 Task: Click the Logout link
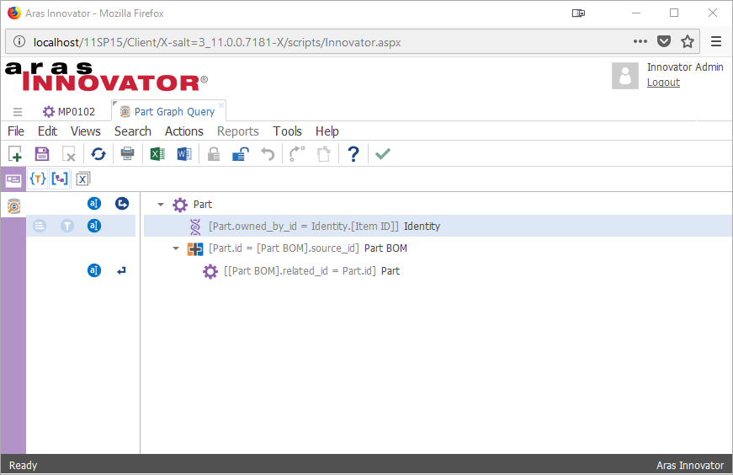(663, 83)
